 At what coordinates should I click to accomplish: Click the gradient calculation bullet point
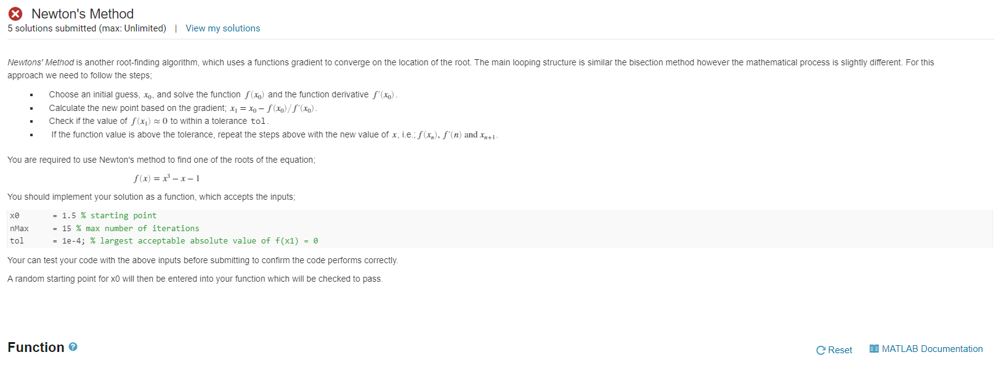(x=182, y=107)
